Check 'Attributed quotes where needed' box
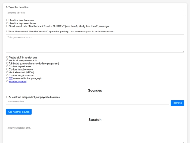 click(x=7, y=63)
